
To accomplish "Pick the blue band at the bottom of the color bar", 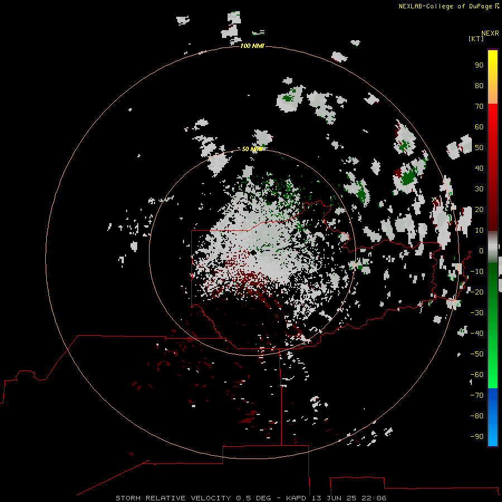I will click(x=493, y=417).
